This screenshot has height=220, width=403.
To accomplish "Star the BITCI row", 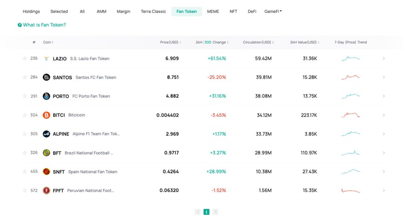I will 25,115.
